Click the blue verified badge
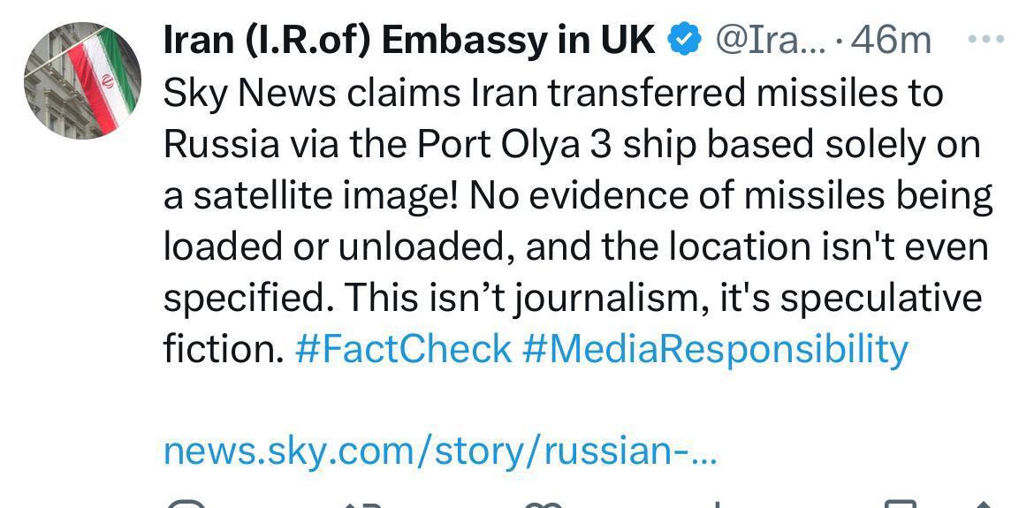This screenshot has height=508, width=1034. 685,39
